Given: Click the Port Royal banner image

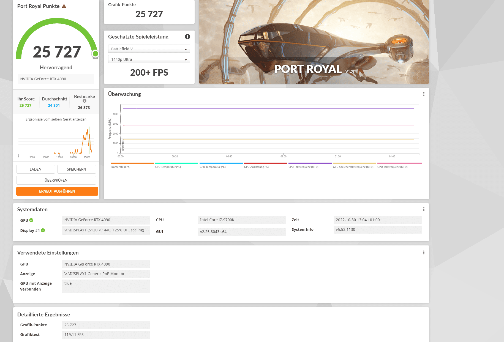Looking at the screenshot, I should pyautogui.click(x=314, y=42).
